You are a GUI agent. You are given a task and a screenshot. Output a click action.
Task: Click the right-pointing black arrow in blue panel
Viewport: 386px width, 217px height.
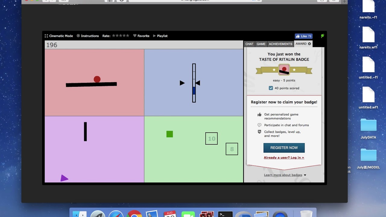pos(182,83)
